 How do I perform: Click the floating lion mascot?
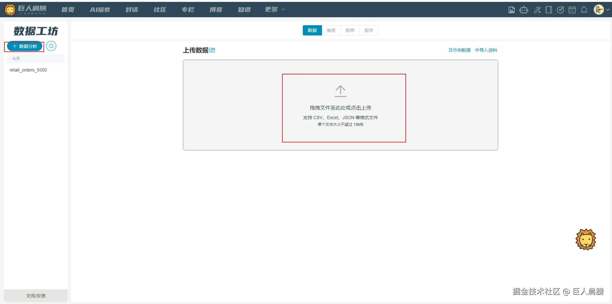[x=586, y=239]
